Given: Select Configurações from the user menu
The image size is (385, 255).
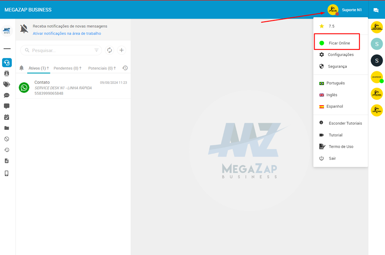Looking at the screenshot, I should tap(340, 55).
